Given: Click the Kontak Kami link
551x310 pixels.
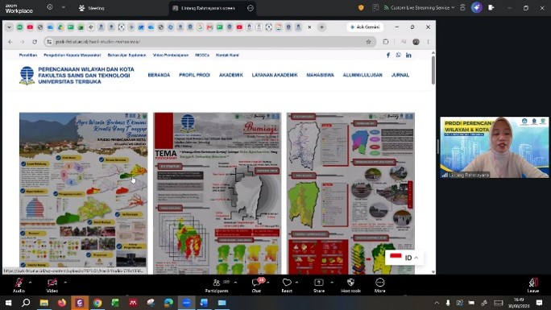Looking at the screenshot, I should point(227,55).
